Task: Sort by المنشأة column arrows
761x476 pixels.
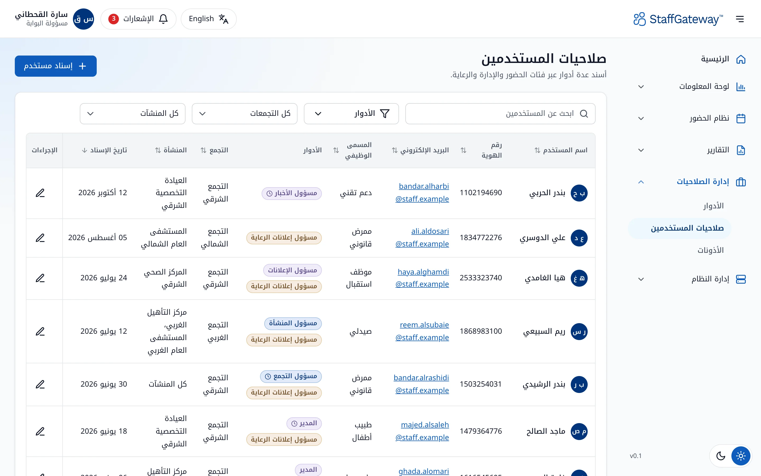Action: click(158, 150)
